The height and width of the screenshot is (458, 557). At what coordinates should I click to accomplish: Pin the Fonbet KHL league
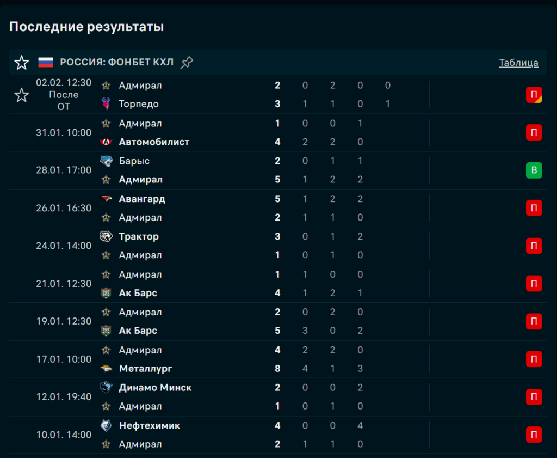point(187,63)
